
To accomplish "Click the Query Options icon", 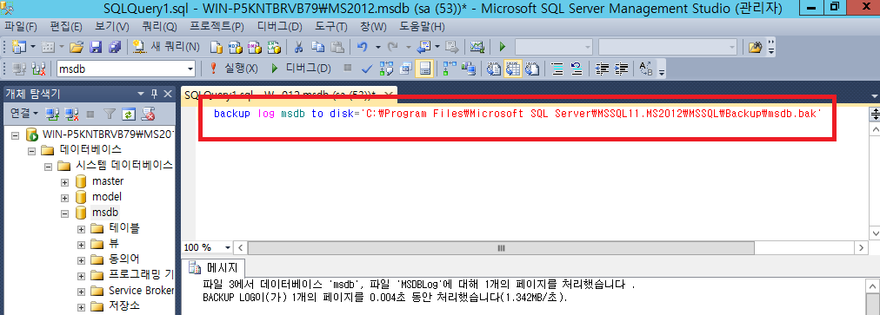I will pos(406,69).
